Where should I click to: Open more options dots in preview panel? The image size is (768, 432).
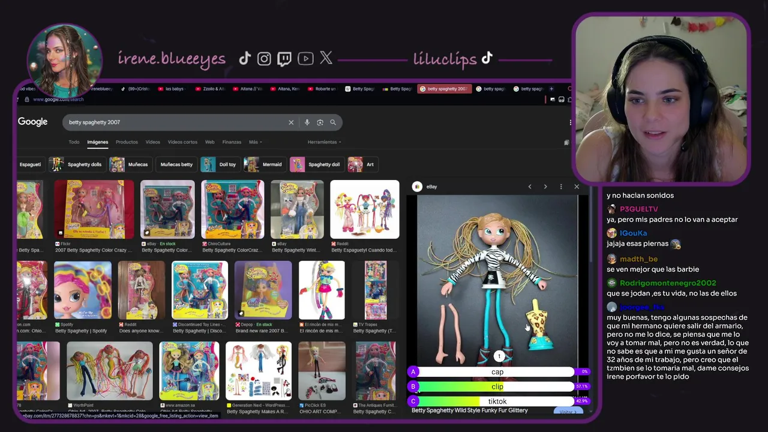[x=561, y=187]
